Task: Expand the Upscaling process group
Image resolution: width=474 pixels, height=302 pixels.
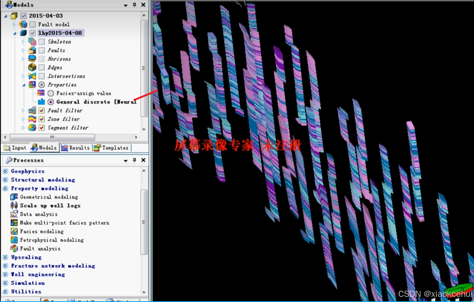Action: pos(5,257)
